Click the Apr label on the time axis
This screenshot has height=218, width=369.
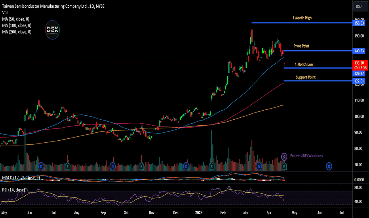point(269,213)
